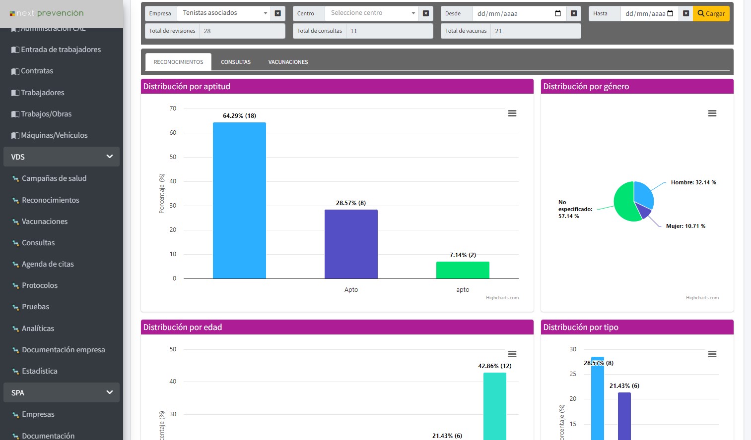Click the 'Distribución por edad' panel header

[337, 327]
